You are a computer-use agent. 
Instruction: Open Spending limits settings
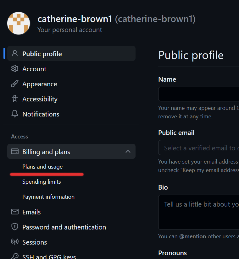pos(42,181)
